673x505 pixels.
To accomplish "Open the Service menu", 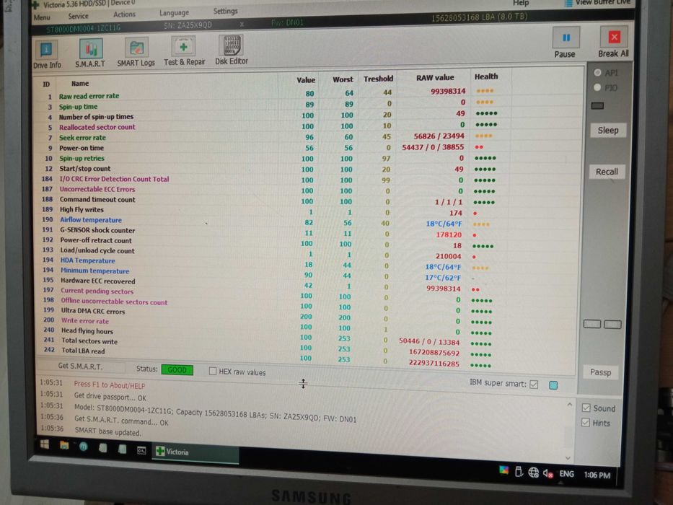I will [x=78, y=16].
